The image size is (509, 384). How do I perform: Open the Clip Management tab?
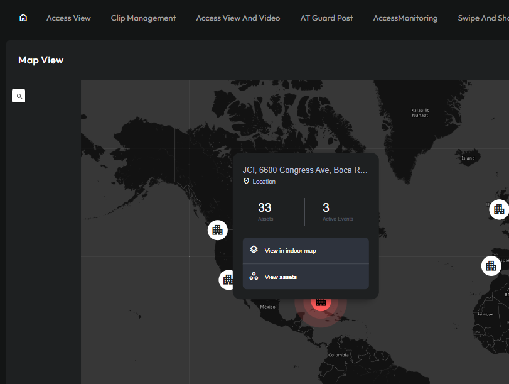[x=143, y=18]
